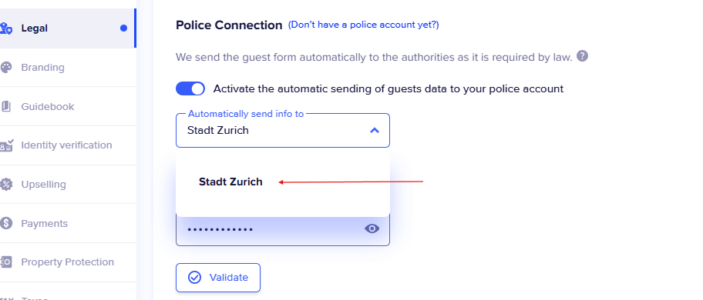Screen dimensions: 703x300
Task: Click the Branding palette icon
Action: [6, 68]
